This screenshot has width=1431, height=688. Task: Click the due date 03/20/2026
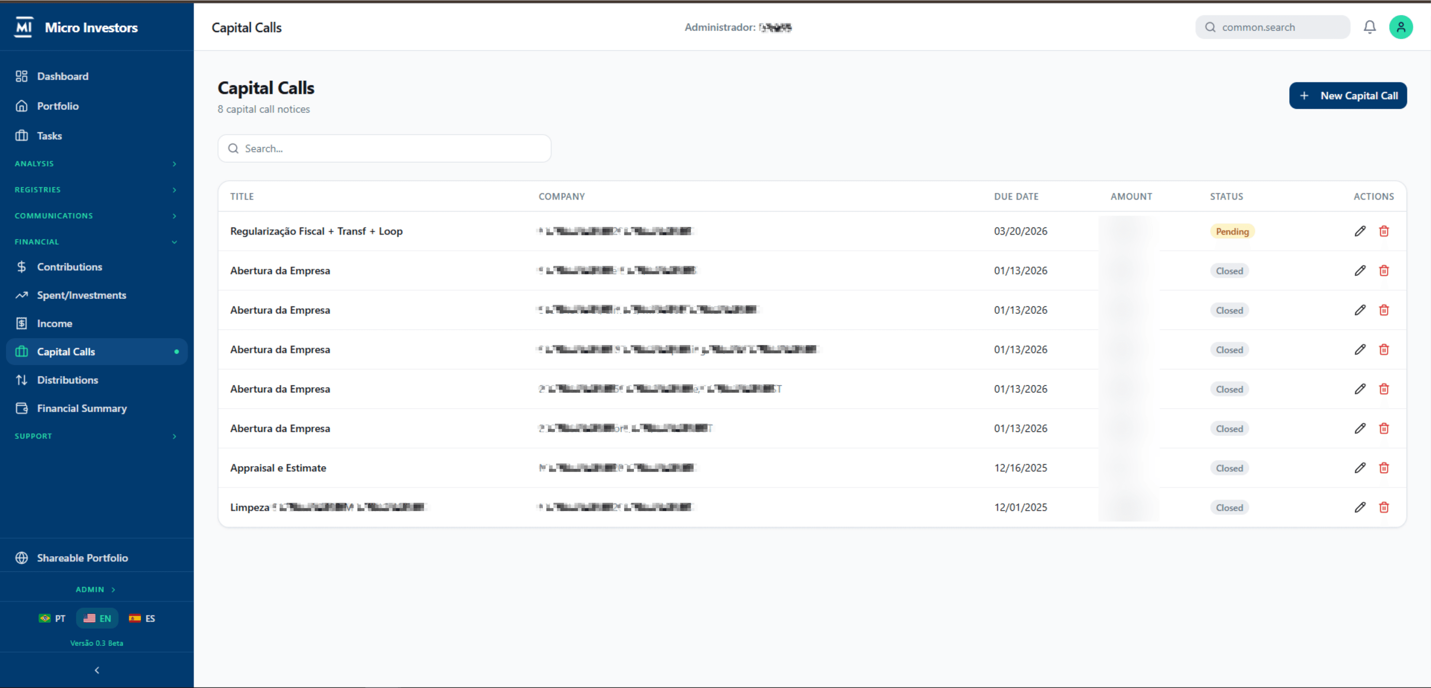click(1020, 231)
